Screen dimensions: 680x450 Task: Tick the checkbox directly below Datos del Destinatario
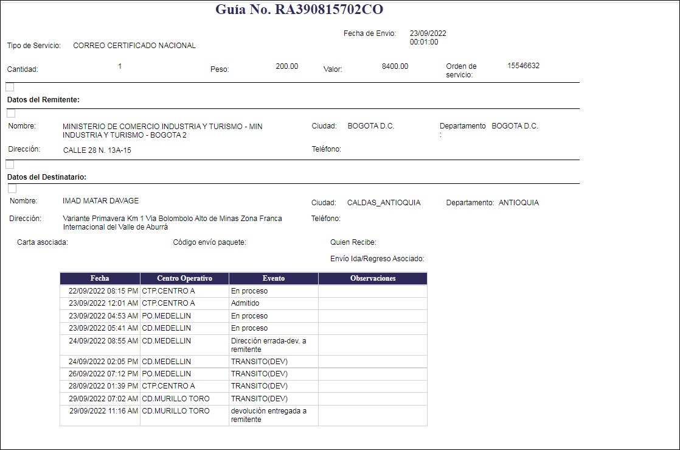[12, 189]
